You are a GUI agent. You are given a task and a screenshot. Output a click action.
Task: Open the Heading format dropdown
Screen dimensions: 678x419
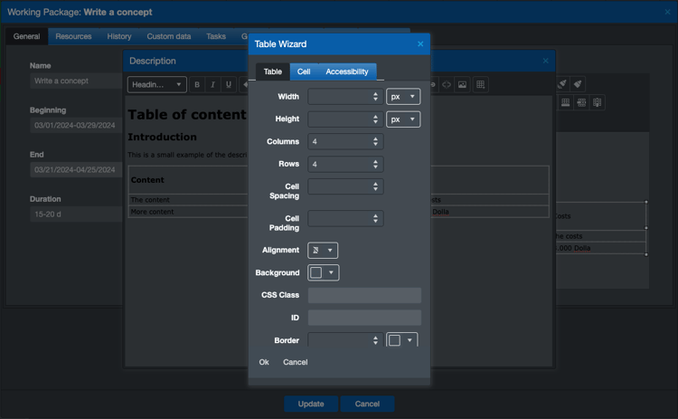(157, 84)
